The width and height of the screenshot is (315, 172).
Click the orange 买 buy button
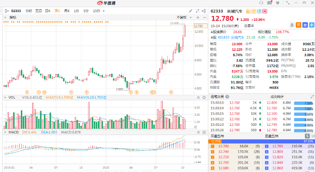tap(299, 25)
